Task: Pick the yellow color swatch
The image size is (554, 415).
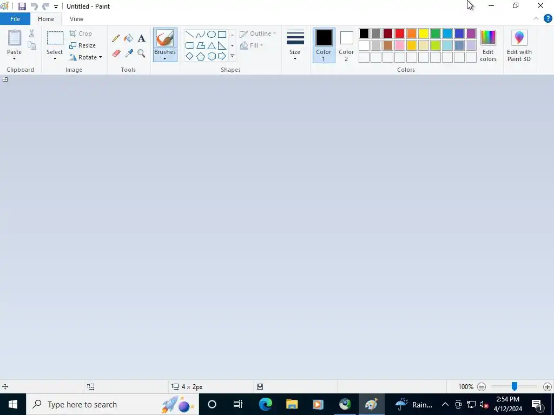Action: (423, 34)
